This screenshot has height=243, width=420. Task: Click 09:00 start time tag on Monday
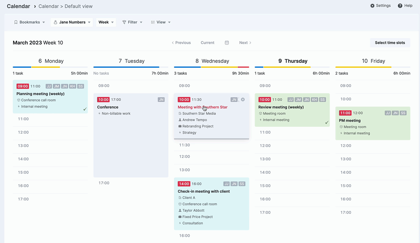click(x=23, y=86)
